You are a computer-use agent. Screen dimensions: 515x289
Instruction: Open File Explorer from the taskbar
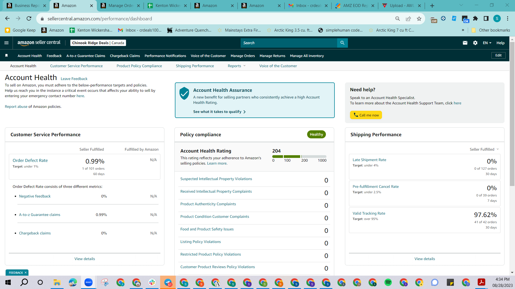point(57,282)
